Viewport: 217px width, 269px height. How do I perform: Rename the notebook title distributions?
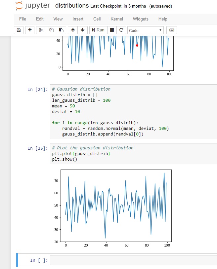(72, 6)
